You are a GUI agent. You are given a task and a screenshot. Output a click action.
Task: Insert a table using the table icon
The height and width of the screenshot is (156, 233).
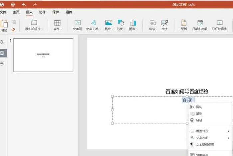(57, 23)
